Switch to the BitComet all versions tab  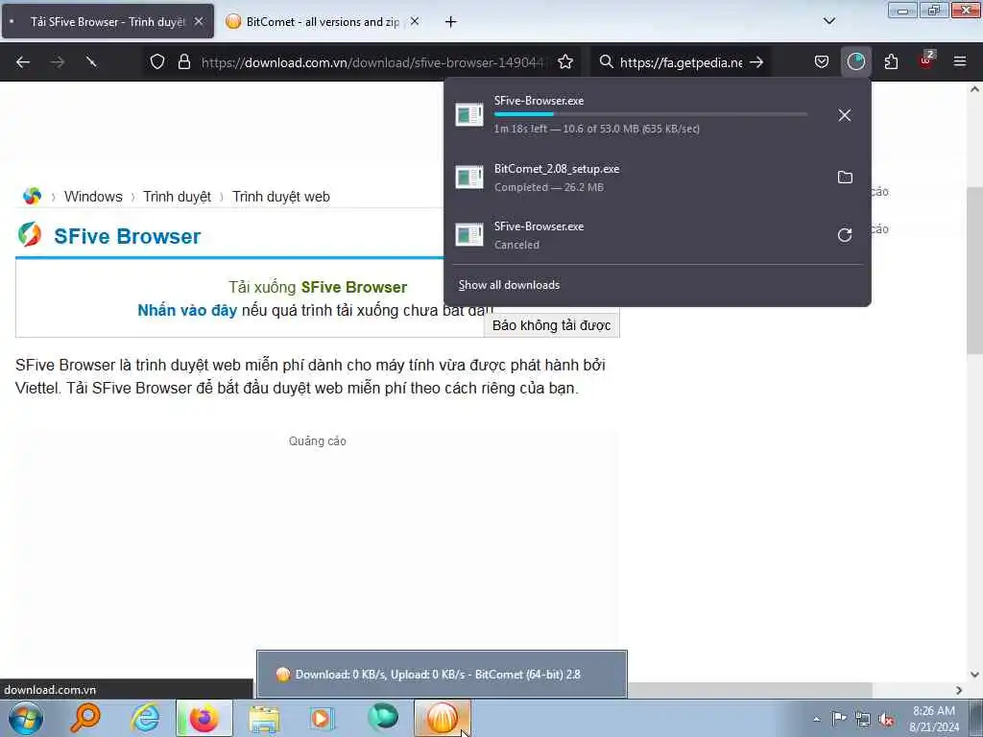[x=322, y=22]
